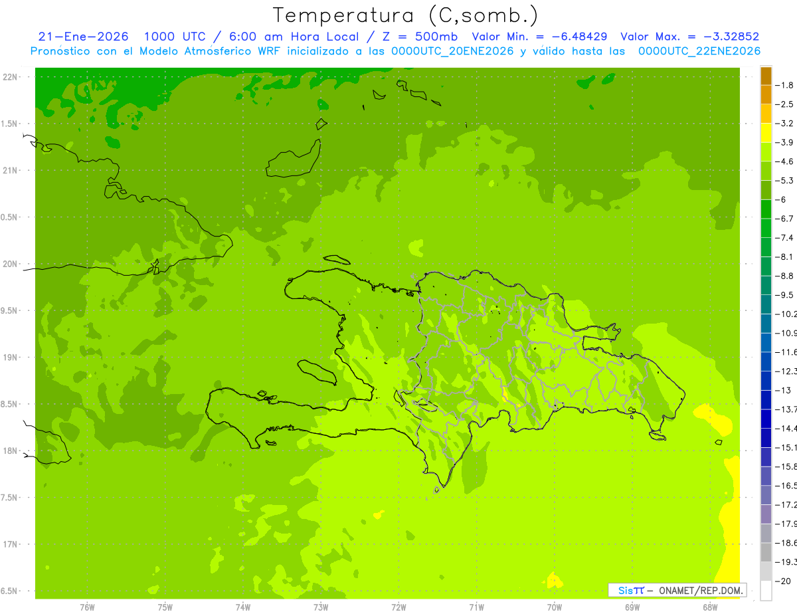797x616 pixels.
Task: Select the colorbar swatch between -13 and -13.7
Action: click(766, 400)
